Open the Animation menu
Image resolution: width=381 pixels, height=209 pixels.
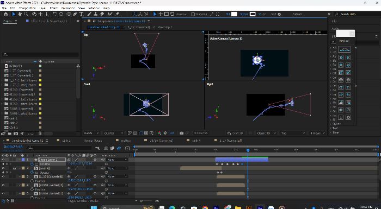tap(68, 8)
